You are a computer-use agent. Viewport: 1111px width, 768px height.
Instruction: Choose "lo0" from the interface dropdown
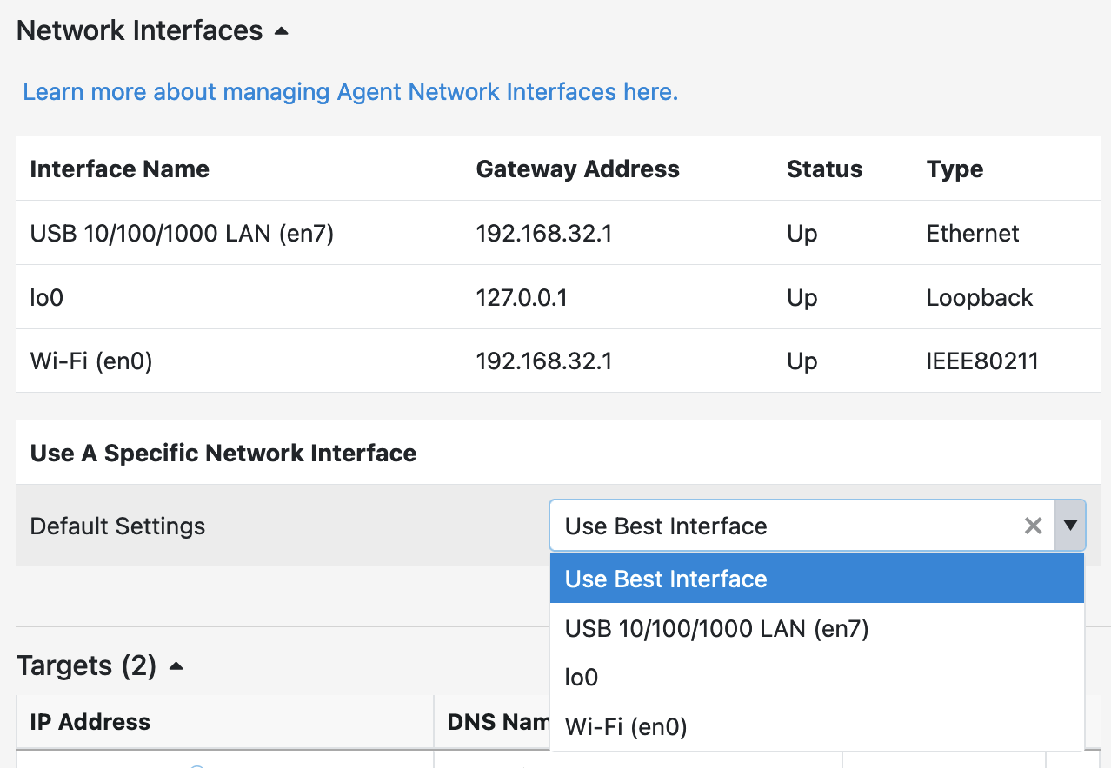click(x=581, y=678)
